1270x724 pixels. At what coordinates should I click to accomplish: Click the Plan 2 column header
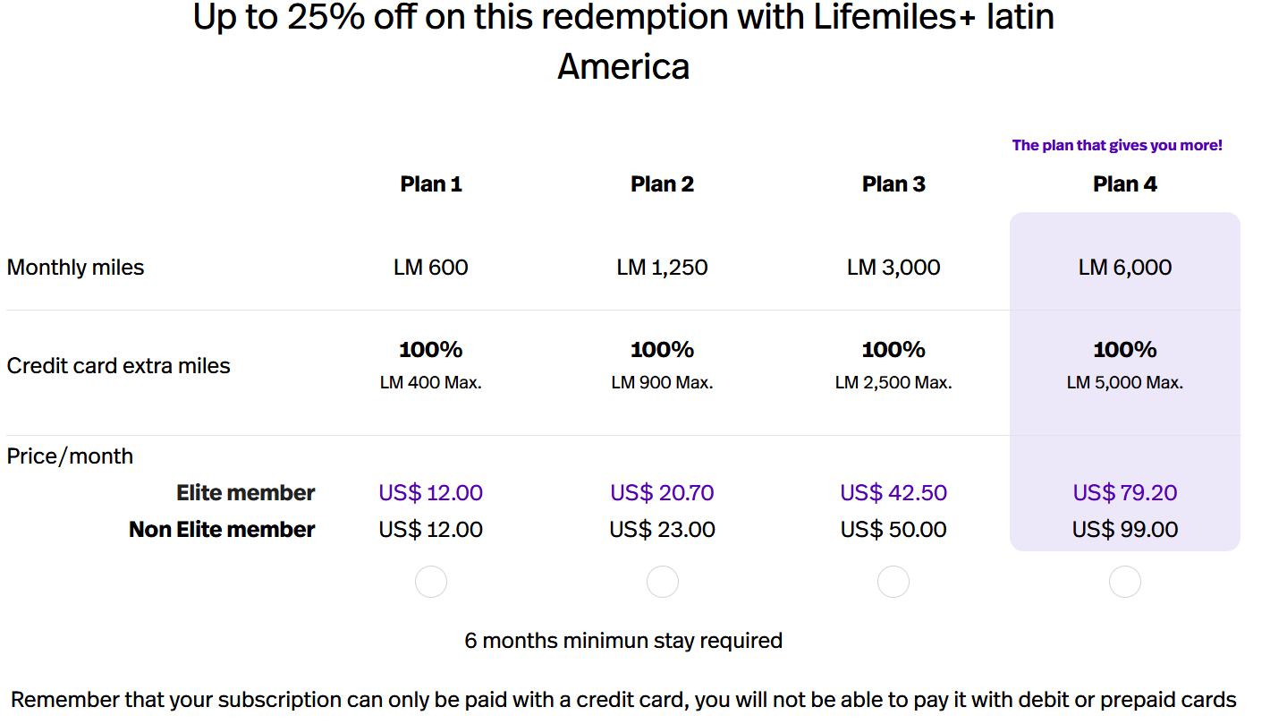coord(663,184)
